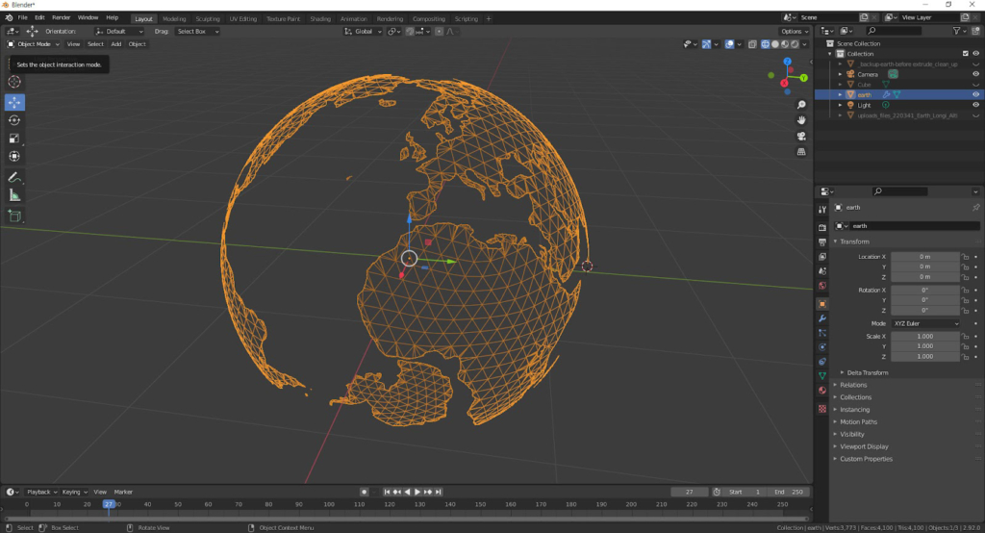Select the Measure tool
985x533 pixels.
(x=14, y=195)
